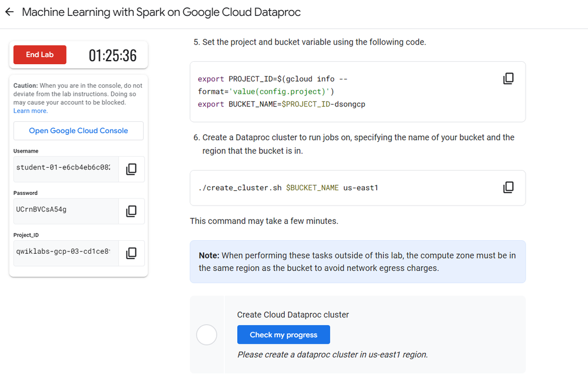588x378 pixels.
Task: Click the Caution warning text
Action: (x=78, y=94)
